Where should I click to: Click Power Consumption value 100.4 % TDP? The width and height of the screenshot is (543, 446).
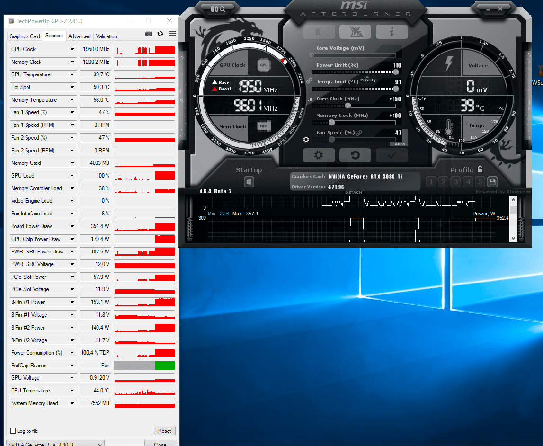click(95, 353)
